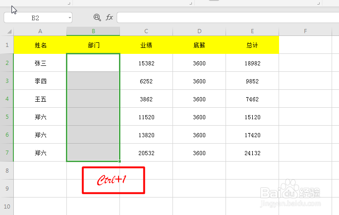Image resolution: width=339 pixels, height=215 pixels.
Task: Select the 郑六 cell in row 5
Action: [x=40, y=116]
